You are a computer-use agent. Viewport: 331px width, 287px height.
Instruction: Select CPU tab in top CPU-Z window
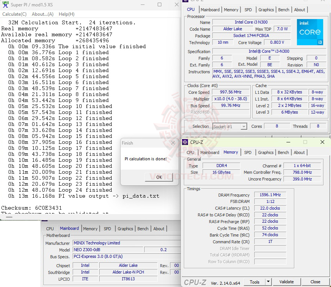(x=191, y=9)
